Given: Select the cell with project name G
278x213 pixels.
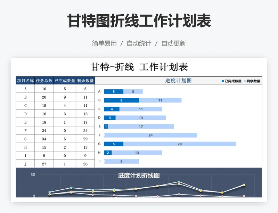Looking at the screenshot, I should coord(25,139).
